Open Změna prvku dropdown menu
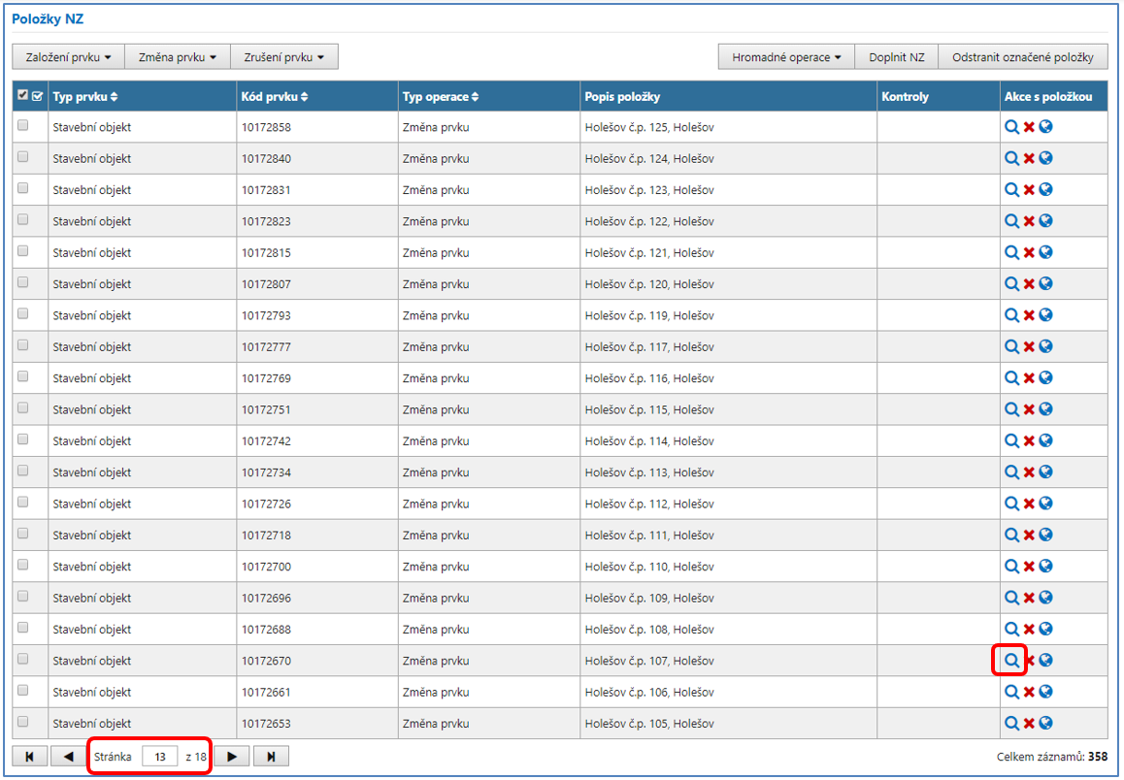Screen dimensions: 1124x780 coord(178,57)
